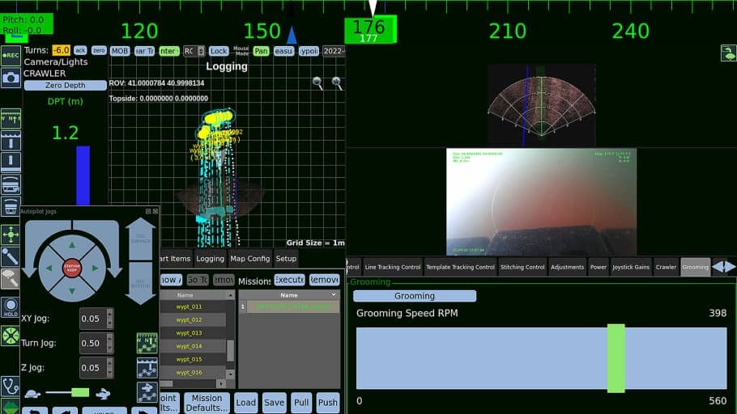Switch to the Joystick Gains tab
The height and width of the screenshot is (414, 737).
(631, 267)
